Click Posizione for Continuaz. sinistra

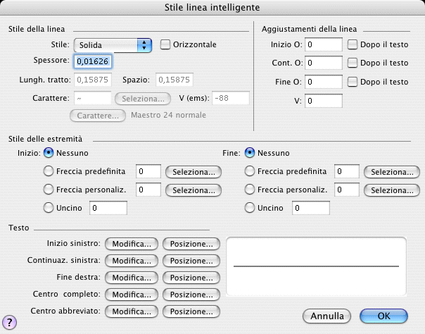point(191,261)
